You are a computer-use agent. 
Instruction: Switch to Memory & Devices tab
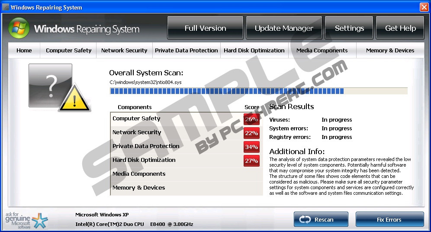click(390, 50)
